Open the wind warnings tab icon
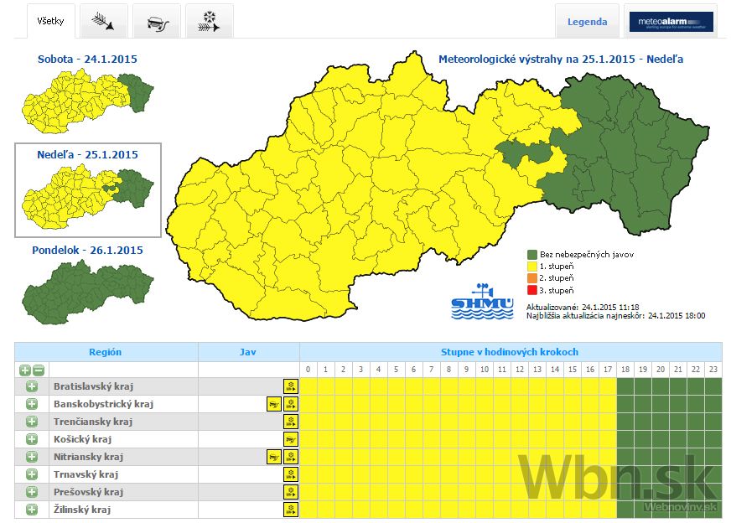This screenshot has width=731, height=523. [103, 21]
